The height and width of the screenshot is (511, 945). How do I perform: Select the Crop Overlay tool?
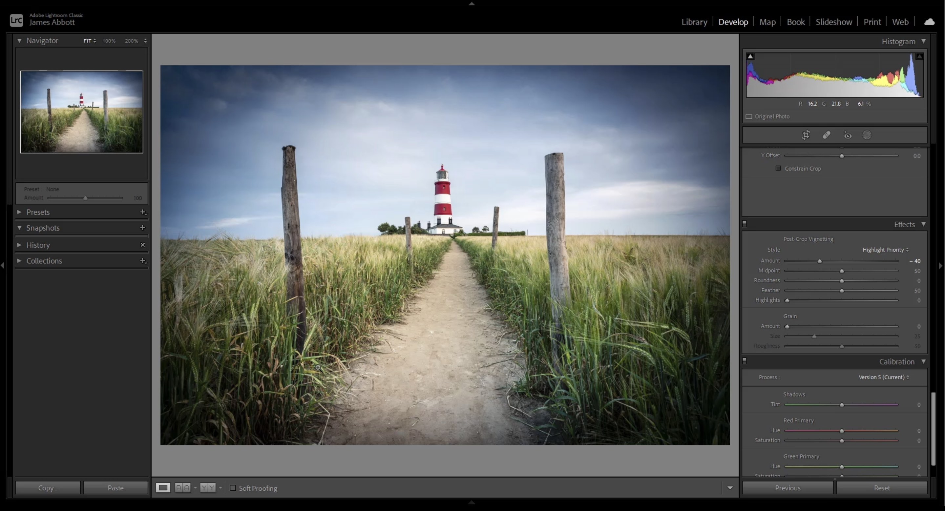click(806, 135)
